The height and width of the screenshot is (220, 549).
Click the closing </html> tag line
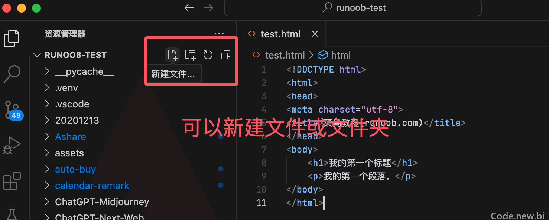pos(305,203)
